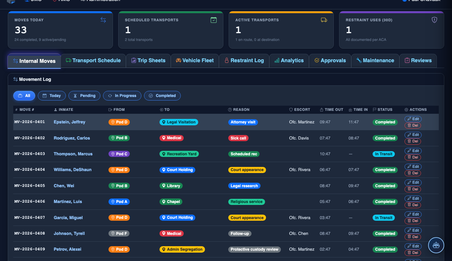The height and width of the screenshot is (261, 452).
Task: Switch to the Internal Moves tab
Action: coord(34,61)
